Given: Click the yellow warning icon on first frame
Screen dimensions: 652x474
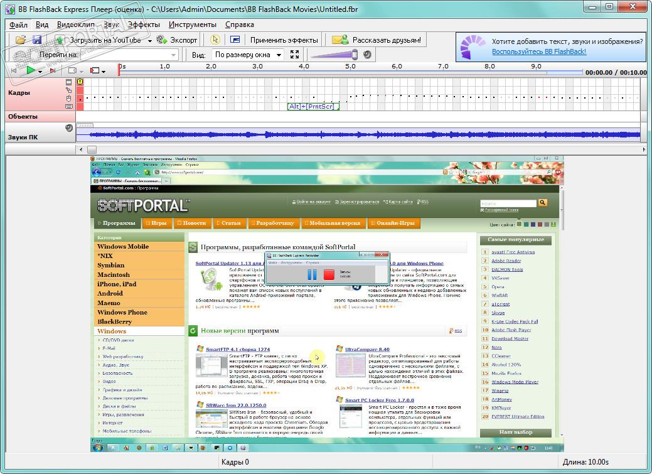Looking at the screenshot, I should coord(80,82).
